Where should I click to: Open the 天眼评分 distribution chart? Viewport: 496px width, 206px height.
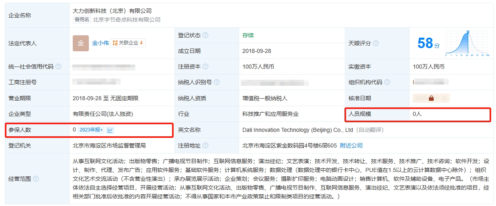click(466, 43)
